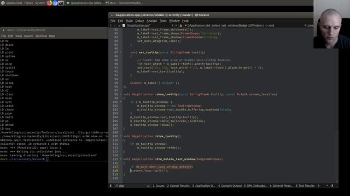Open the Applications menu in the top panel

pyautogui.click(x=14, y=3)
